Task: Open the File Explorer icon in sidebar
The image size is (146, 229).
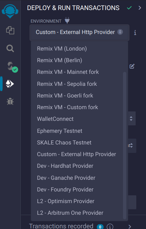Action: click(10, 30)
